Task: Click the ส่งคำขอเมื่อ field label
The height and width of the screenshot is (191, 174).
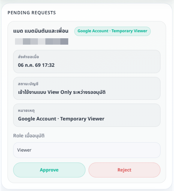Action: pyautogui.click(x=28, y=57)
